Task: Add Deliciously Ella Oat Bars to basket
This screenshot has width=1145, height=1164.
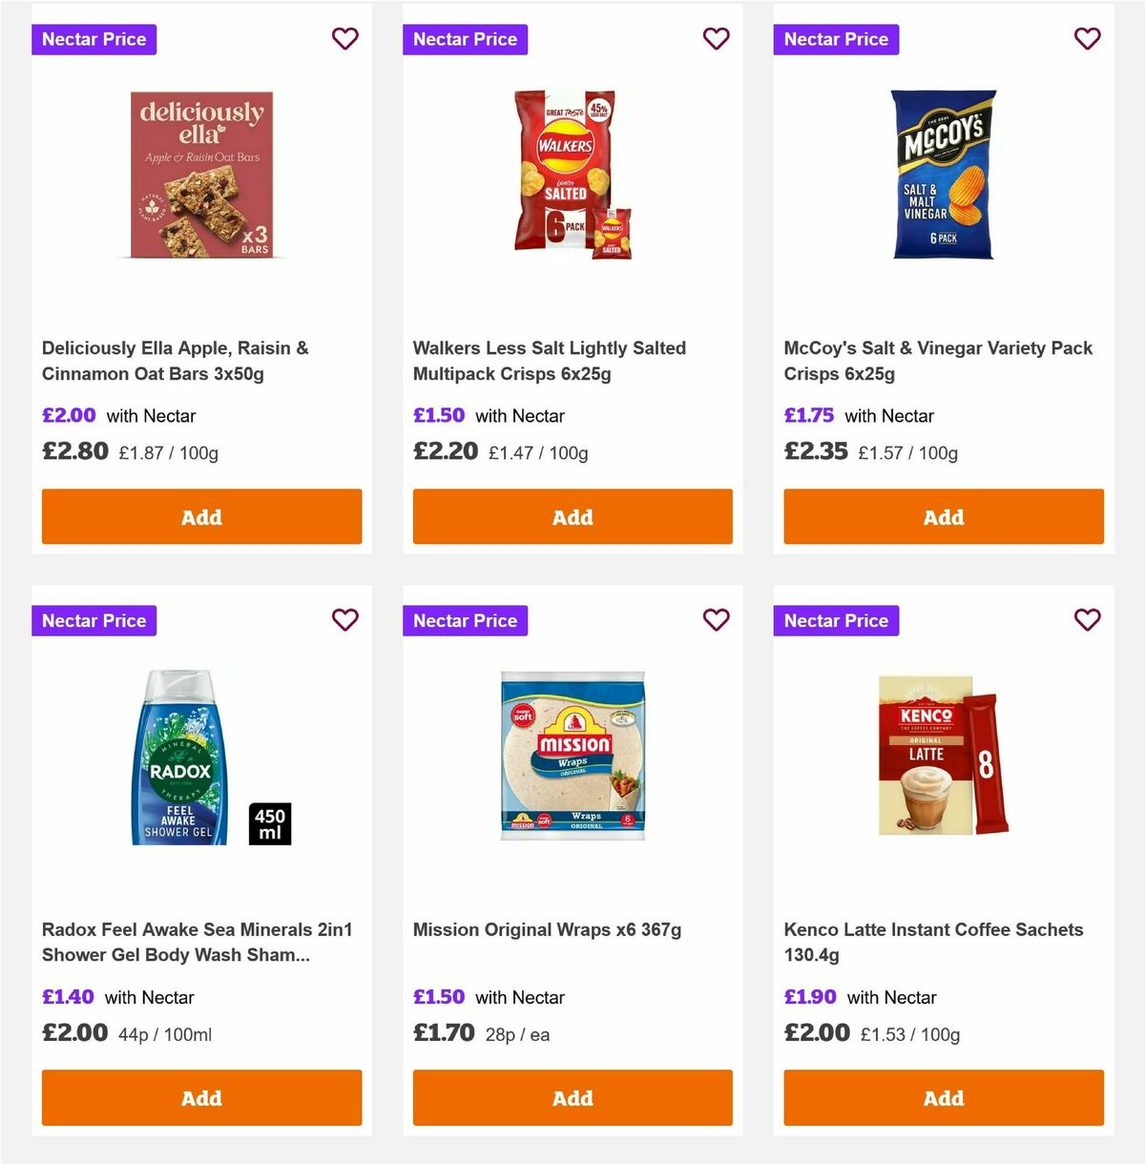Action: pos(201,516)
